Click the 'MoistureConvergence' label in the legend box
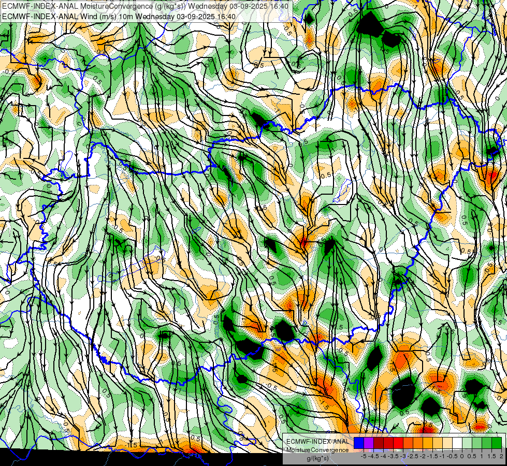This screenshot has height=466, width=507. (317, 450)
